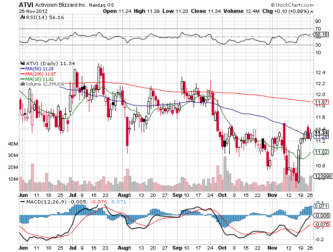The height and width of the screenshot is (252, 333).
Task: Click the 'Low 11.20' value
Action: click(175, 11)
